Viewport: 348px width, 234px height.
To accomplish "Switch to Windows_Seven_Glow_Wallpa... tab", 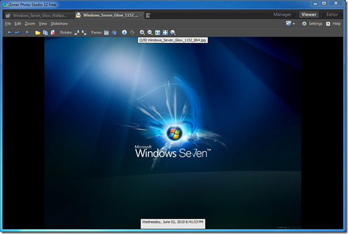I will pos(39,16).
